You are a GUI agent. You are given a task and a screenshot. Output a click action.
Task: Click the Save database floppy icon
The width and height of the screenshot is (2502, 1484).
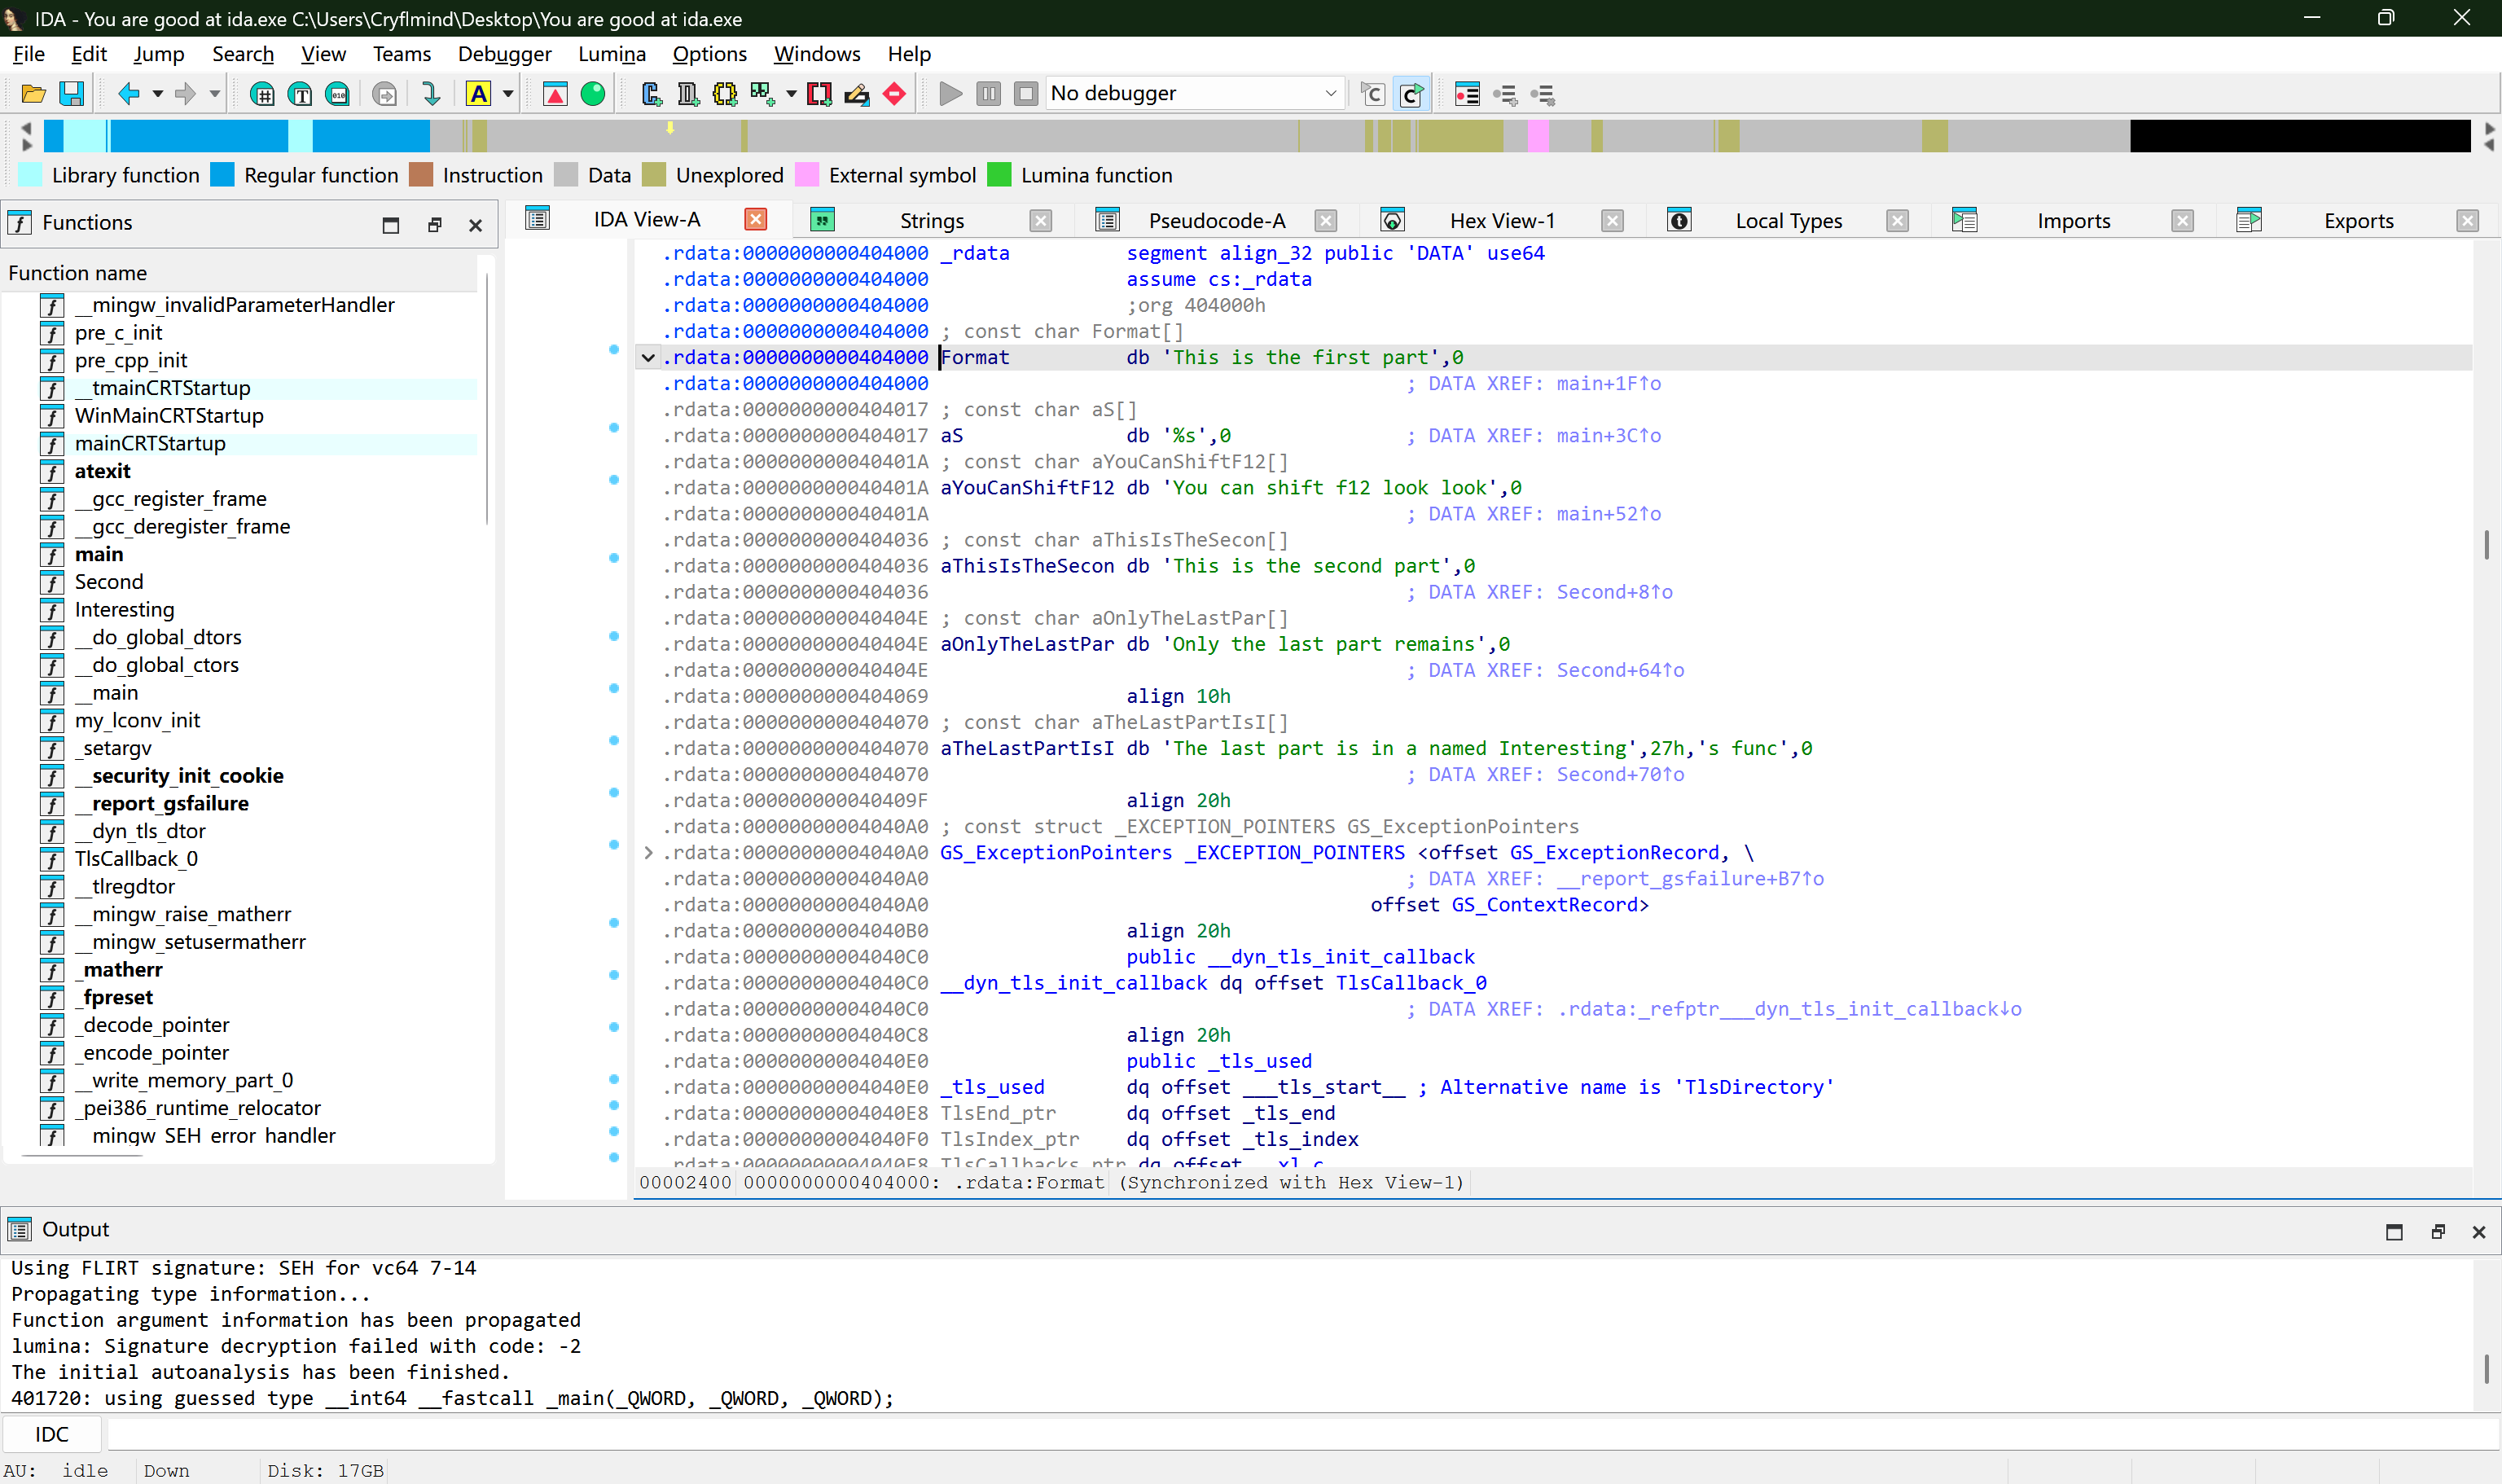tap(71, 94)
